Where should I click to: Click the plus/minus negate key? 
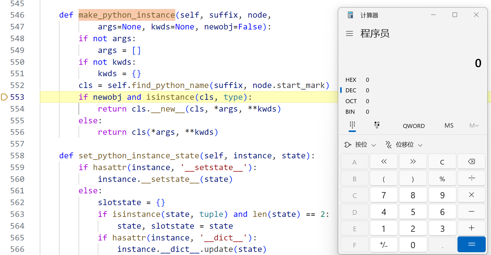(x=384, y=244)
